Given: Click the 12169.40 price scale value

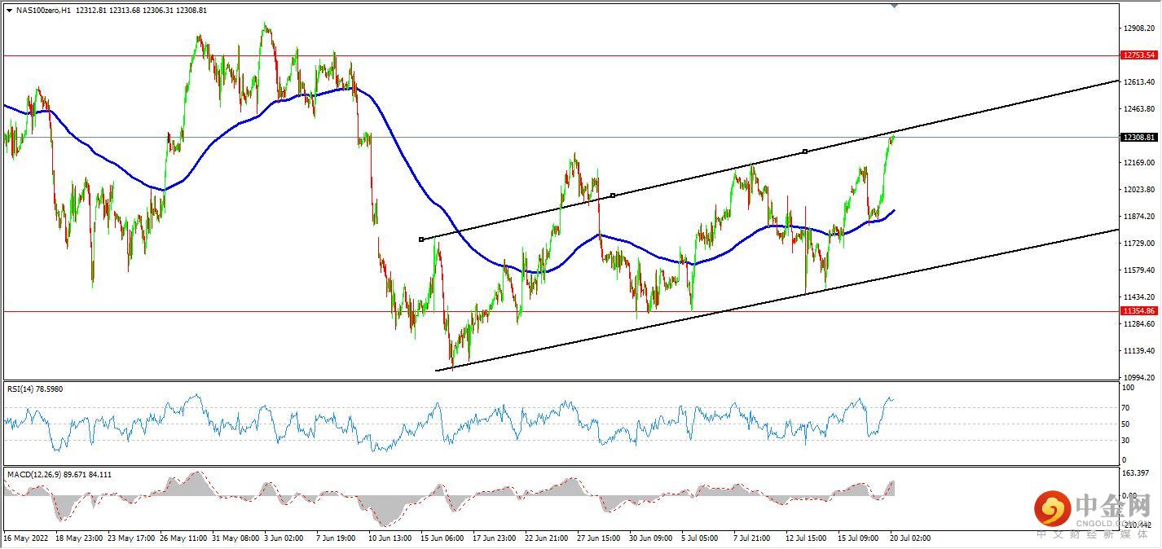Looking at the screenshot, I should [x=1139, y=163].
